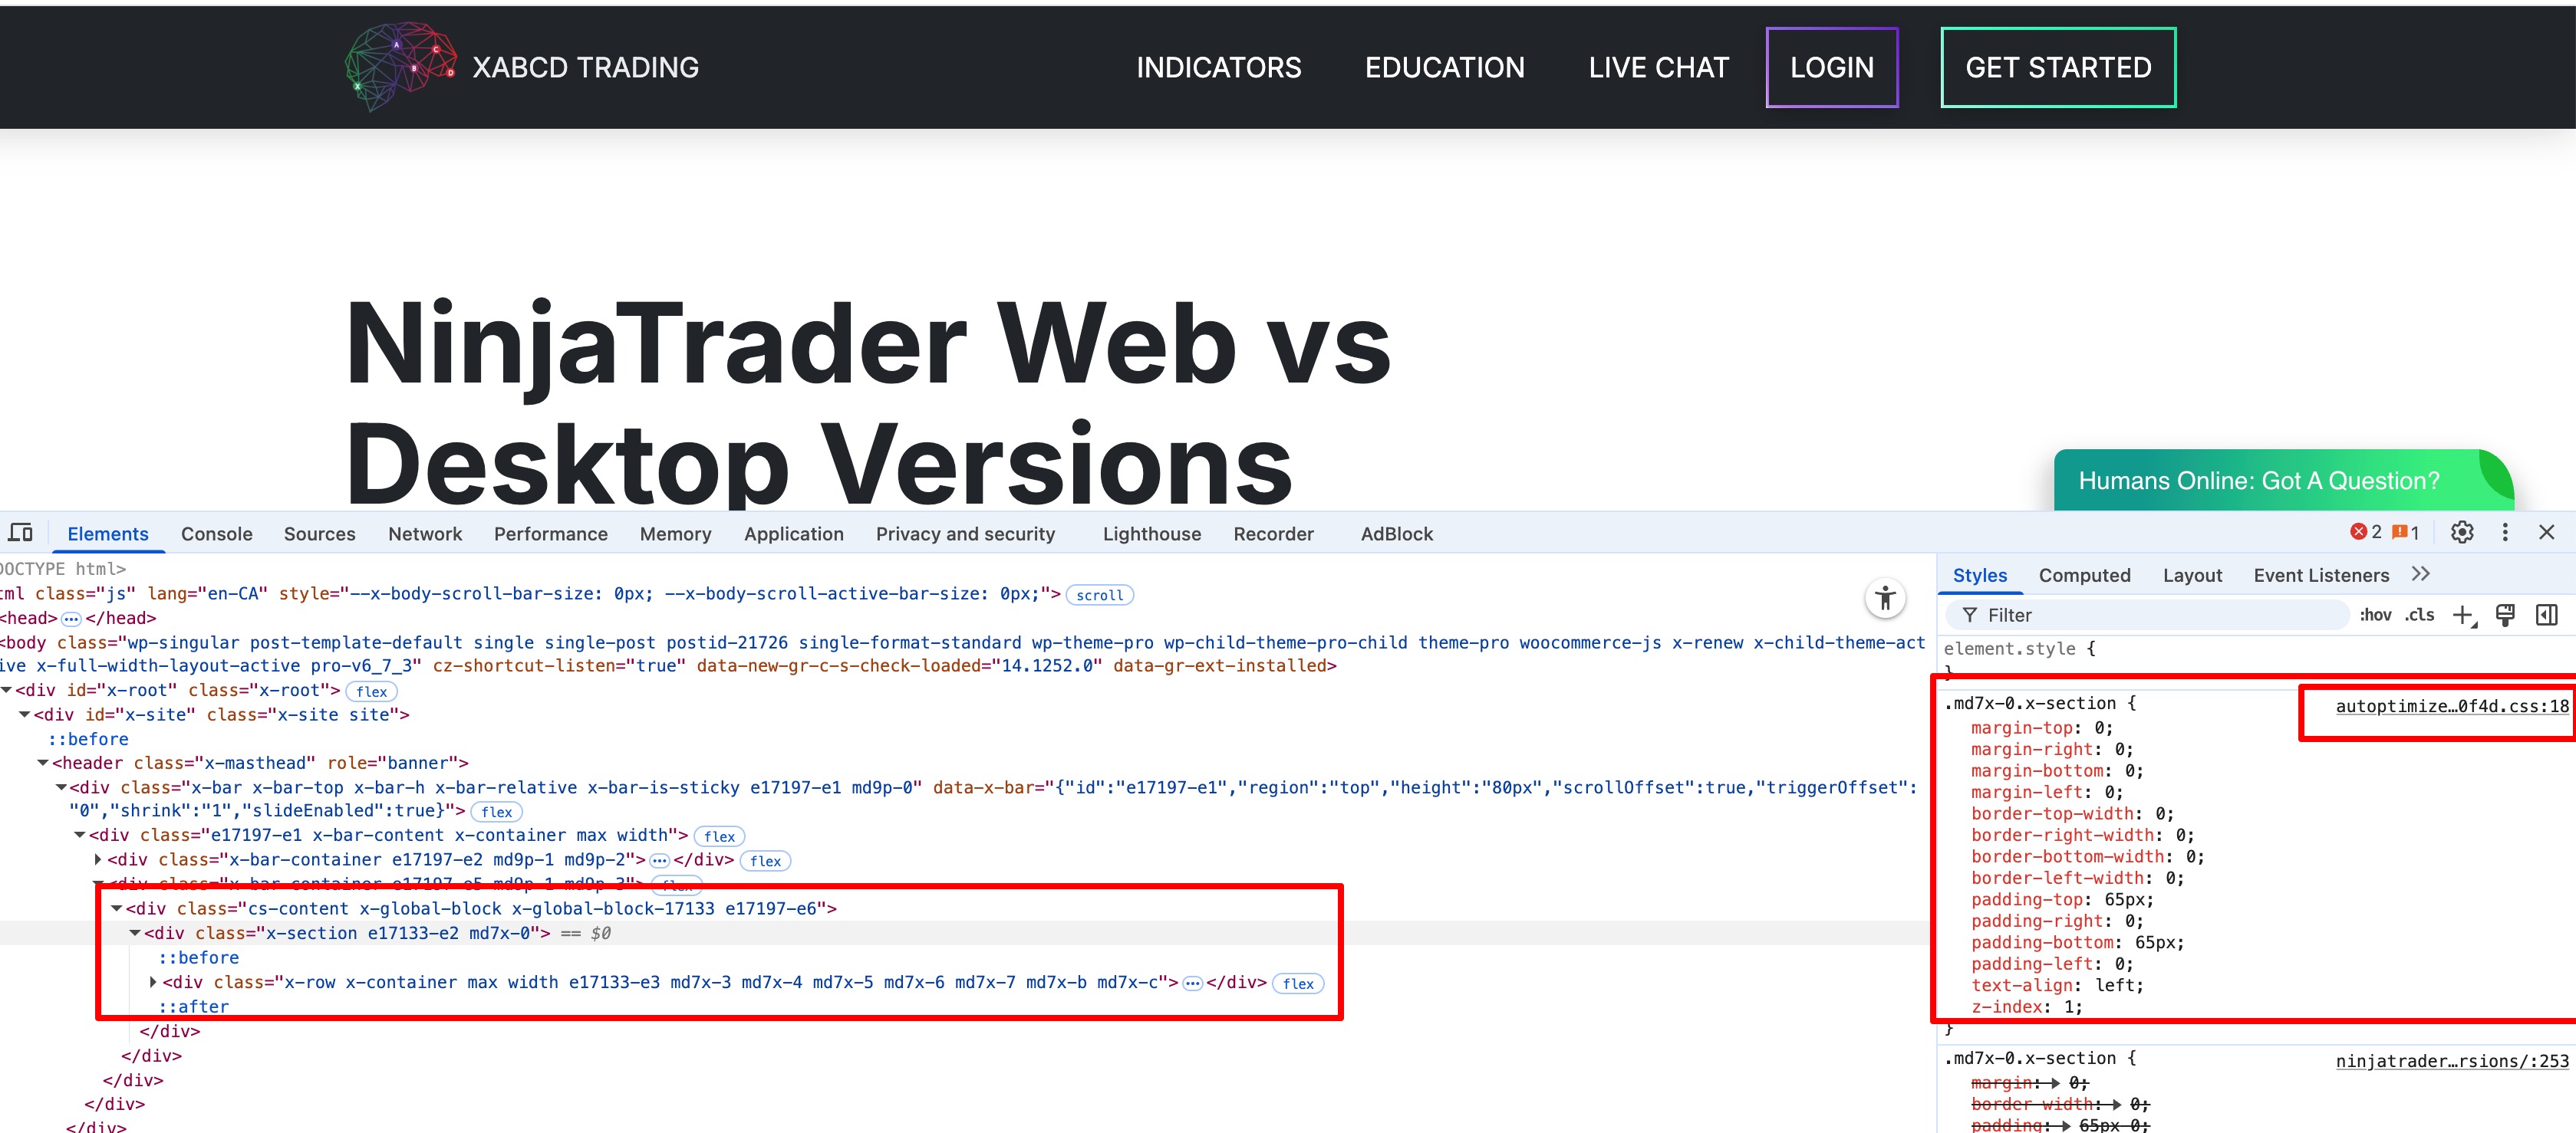
Task: Open DevTools three-dot customize menu
Action: pyautogui.click(x=2505, y=533)
